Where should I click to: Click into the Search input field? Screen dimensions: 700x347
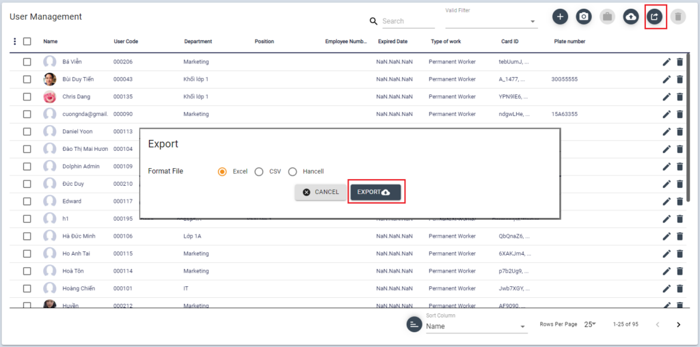tap(407, 21)
